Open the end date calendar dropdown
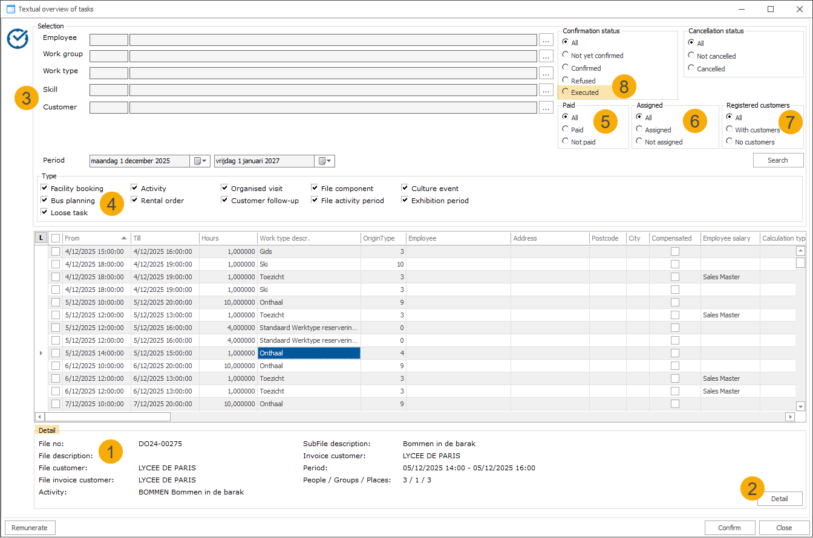Screen dimensions: 813x538 point(325,161)
